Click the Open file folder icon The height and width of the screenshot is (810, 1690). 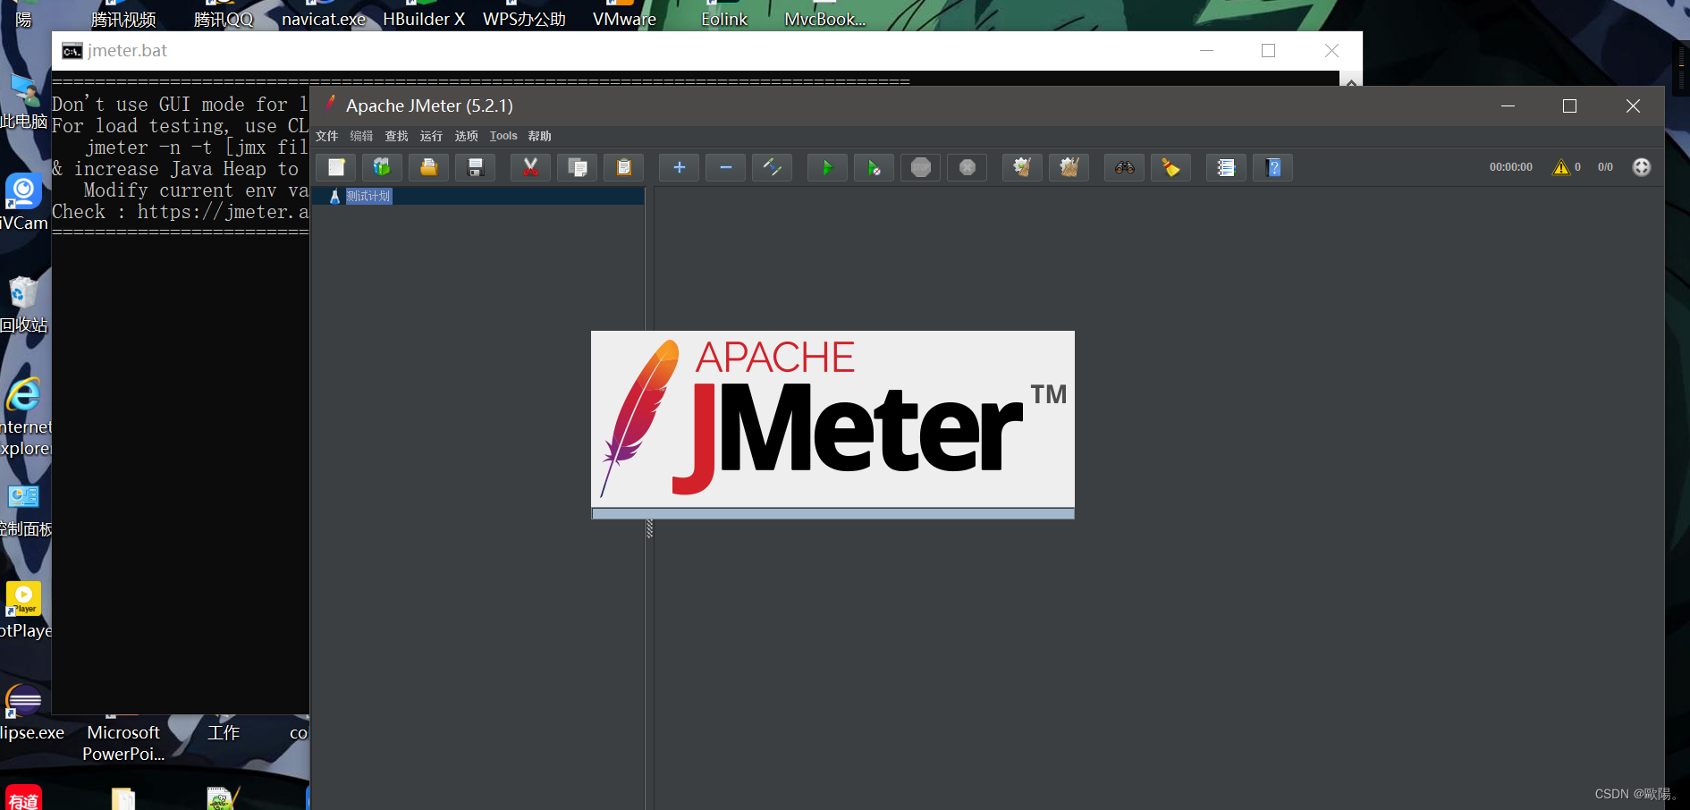point(429,167)
